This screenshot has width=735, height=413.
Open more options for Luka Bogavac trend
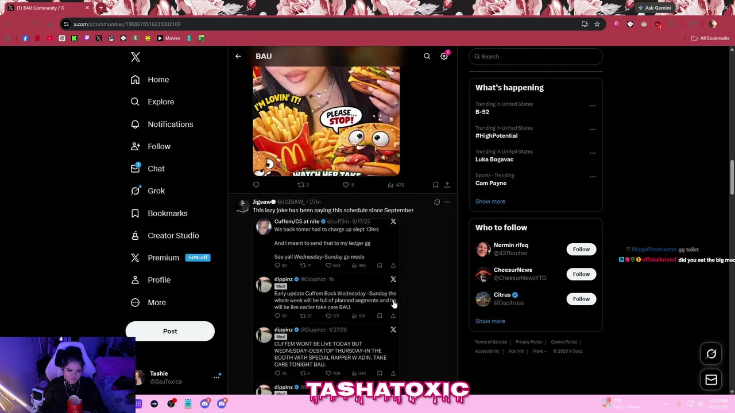click(x=593, y=153)
